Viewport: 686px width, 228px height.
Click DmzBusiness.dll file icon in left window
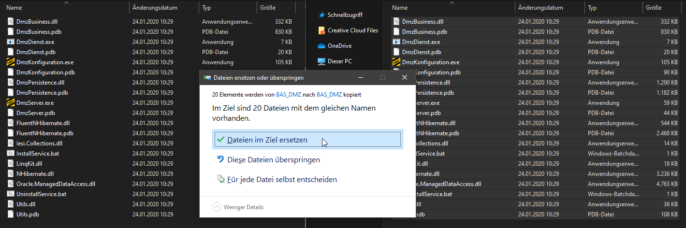(10, 22)
